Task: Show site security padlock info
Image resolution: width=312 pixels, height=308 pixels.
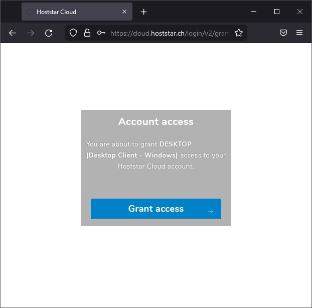Action: 87,33
